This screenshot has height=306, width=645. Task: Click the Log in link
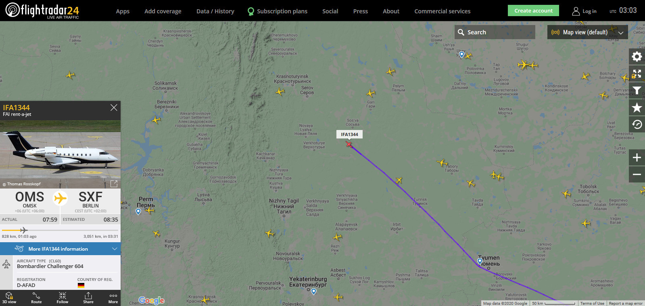pyautogui.click(x=584, y=11)
